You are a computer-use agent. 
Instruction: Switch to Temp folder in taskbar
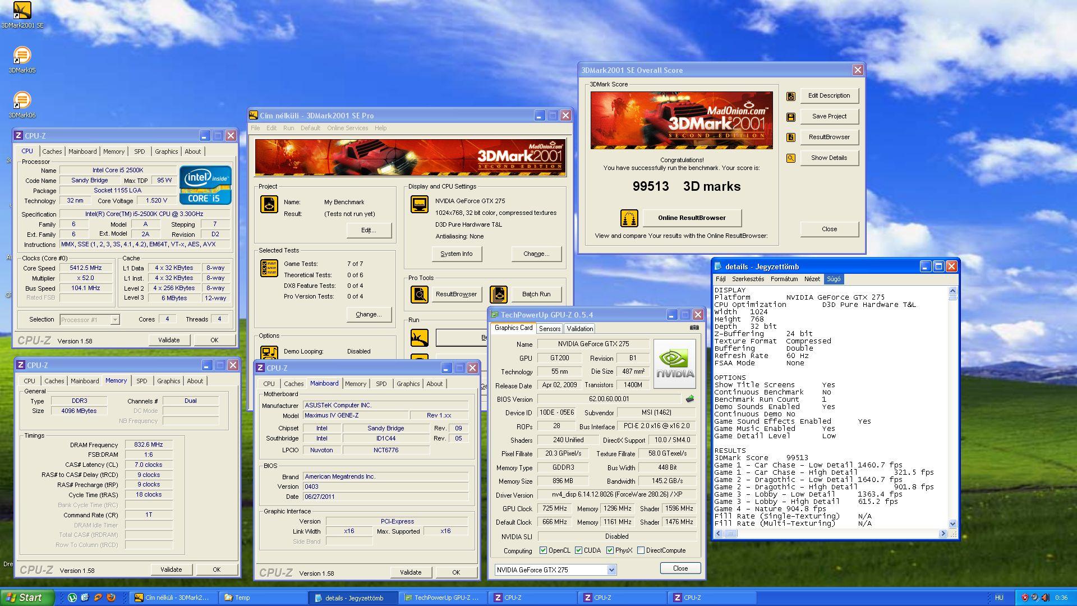point(263,598)
